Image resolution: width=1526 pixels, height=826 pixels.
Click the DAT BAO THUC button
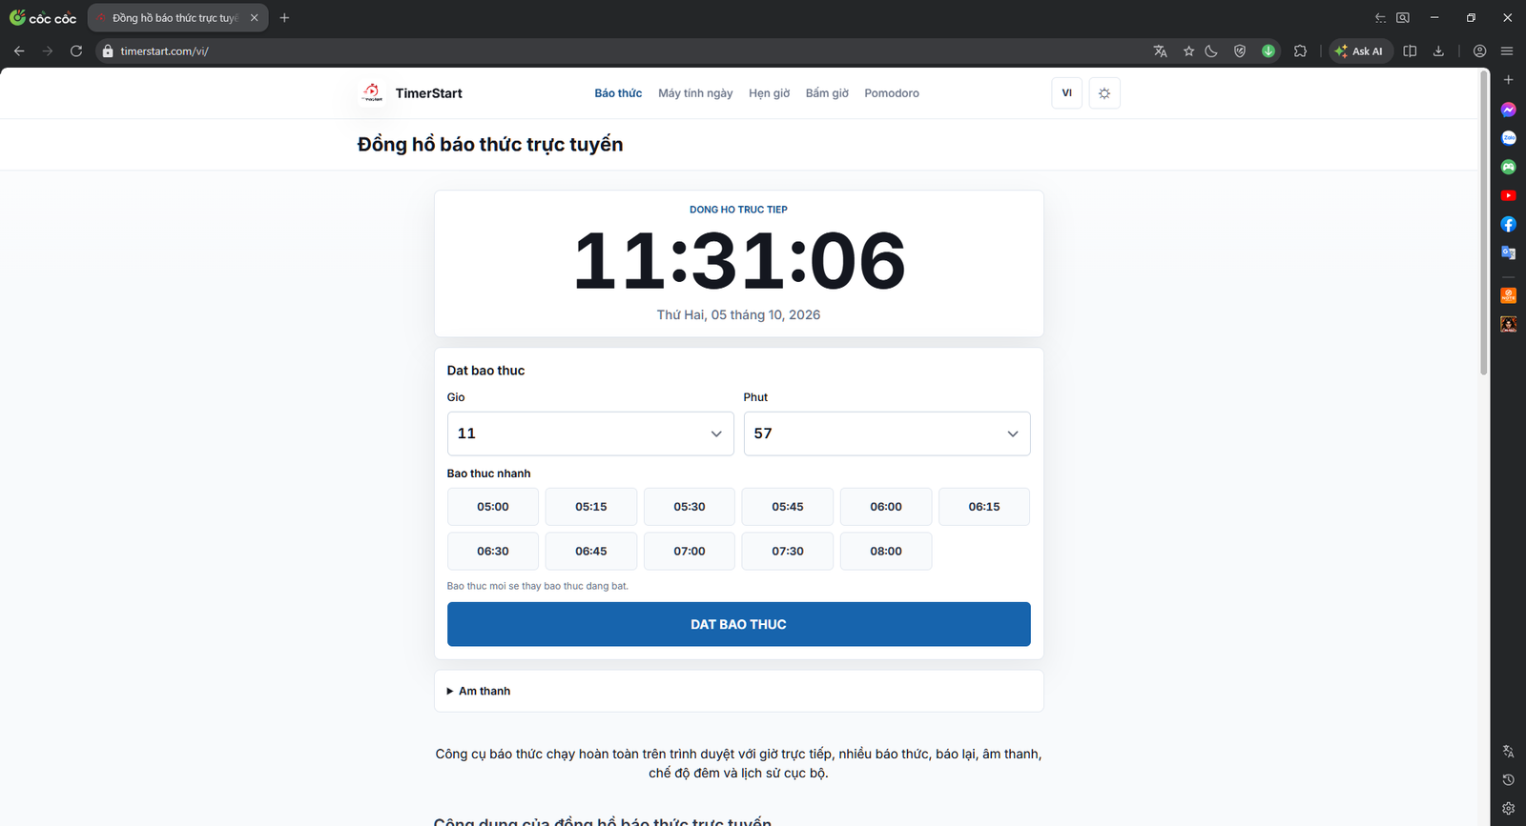coord(739,624)
